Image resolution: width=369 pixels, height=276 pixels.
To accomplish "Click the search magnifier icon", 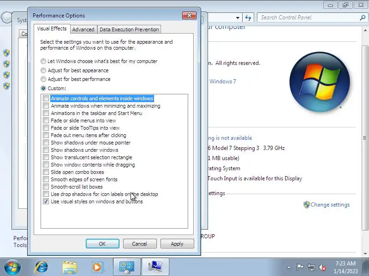I will pyautogui.click(x=363, y=17).
